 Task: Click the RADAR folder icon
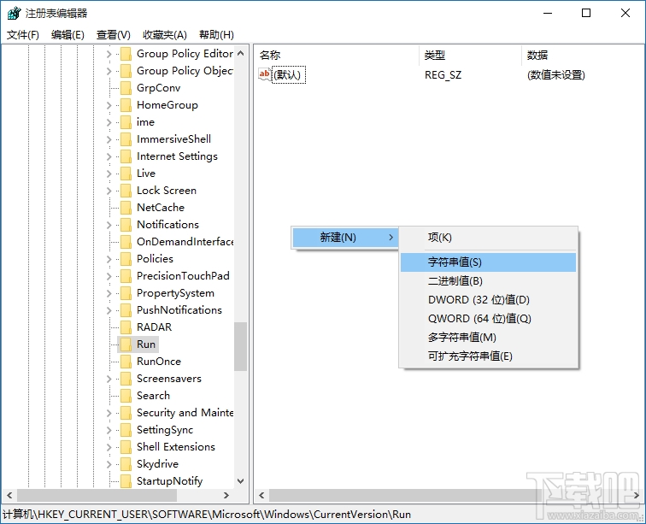[x=126, y=327]
